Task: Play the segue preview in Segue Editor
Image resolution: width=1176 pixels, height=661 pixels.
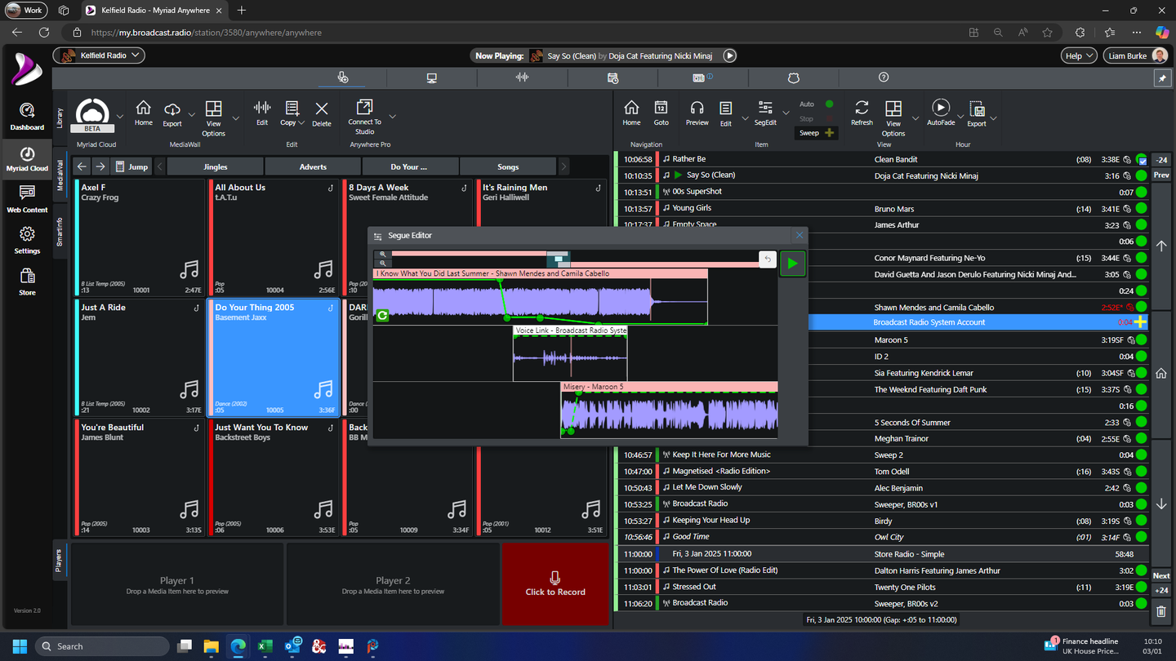Action: tap(791, 264)
